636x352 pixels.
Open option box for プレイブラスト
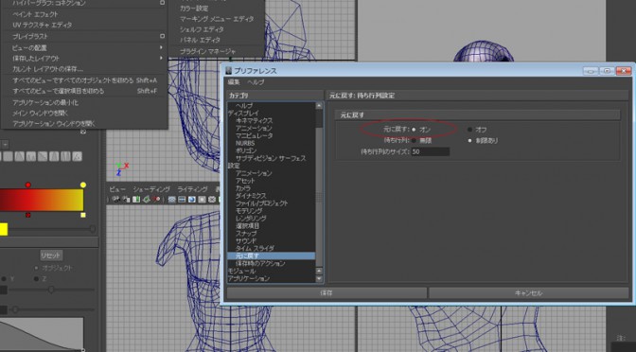(162, 36)
